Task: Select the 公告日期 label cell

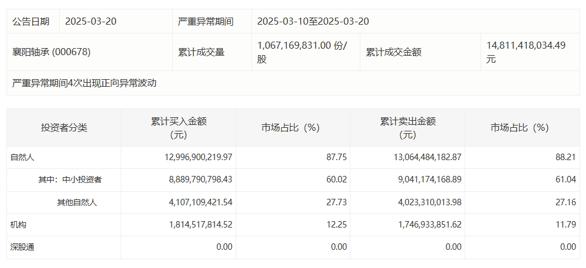Action: (31, 22)
